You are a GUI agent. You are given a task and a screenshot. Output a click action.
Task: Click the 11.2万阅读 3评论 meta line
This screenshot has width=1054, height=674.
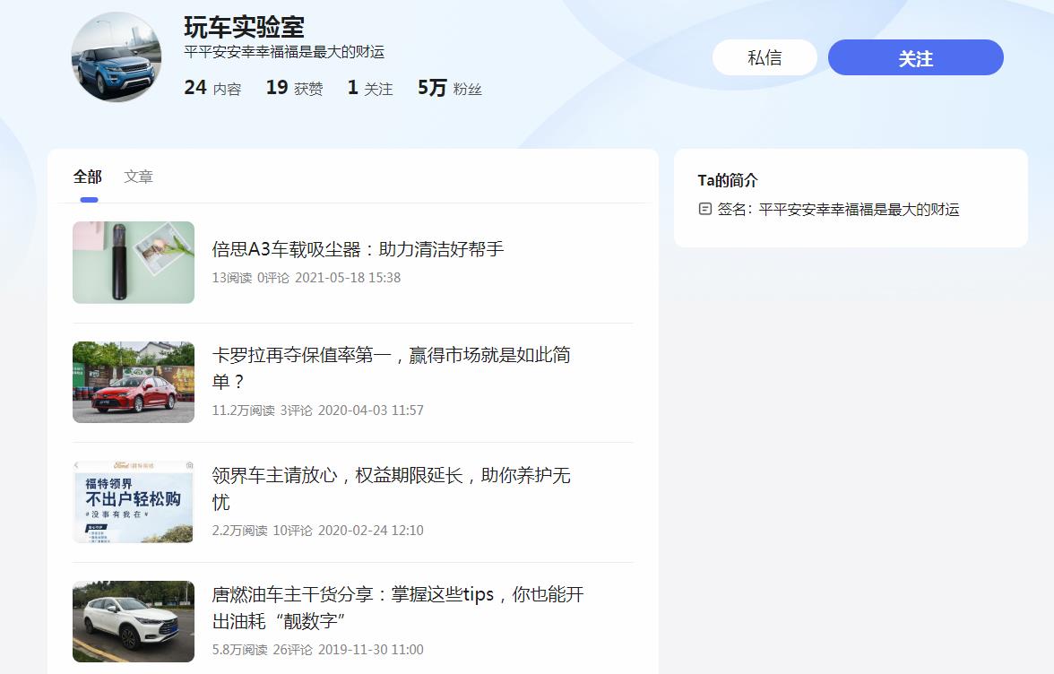pyautogui.click(x=318, y=410)
